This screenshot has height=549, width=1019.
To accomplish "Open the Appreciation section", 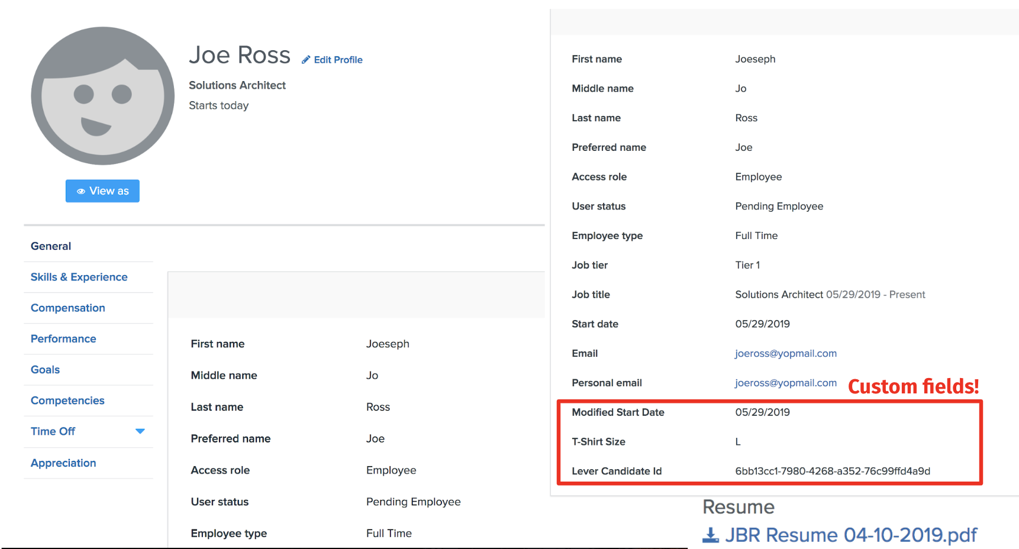I will [x=63, y=463].
